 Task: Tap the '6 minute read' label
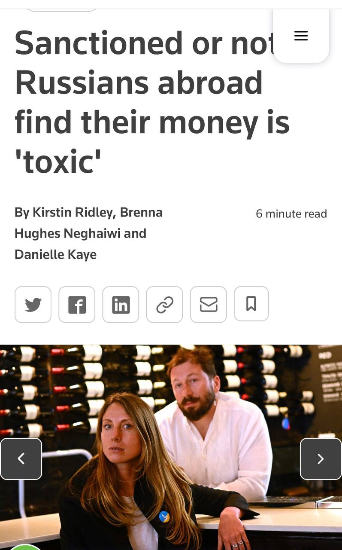pos(291,214)
